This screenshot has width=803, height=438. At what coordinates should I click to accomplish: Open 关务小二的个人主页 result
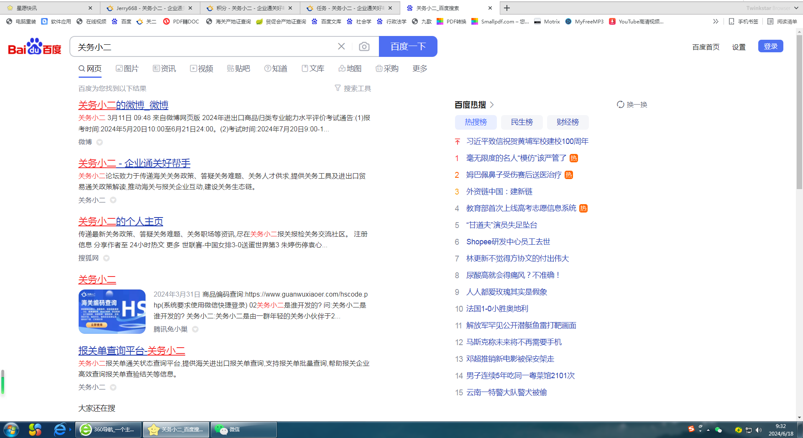point(120,221)
